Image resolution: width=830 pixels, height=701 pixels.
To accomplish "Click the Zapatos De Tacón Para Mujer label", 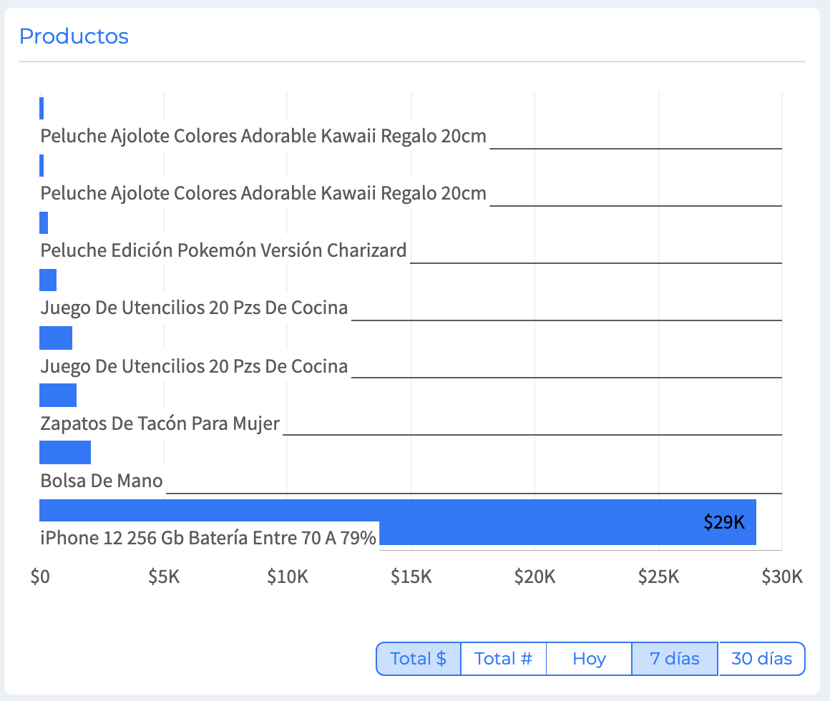I will (x=160, y=423).
